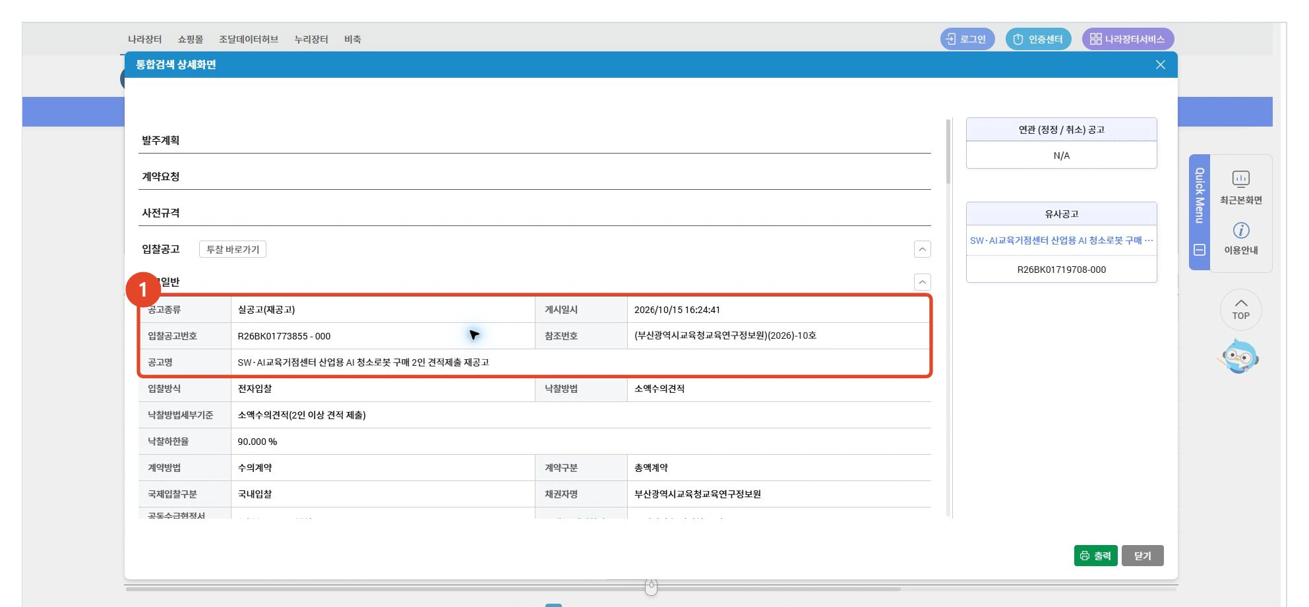The height and width of the screenshot is (607, 1309).
Task: Open the 이용안내 info icon
Action: pos(1240,230)
